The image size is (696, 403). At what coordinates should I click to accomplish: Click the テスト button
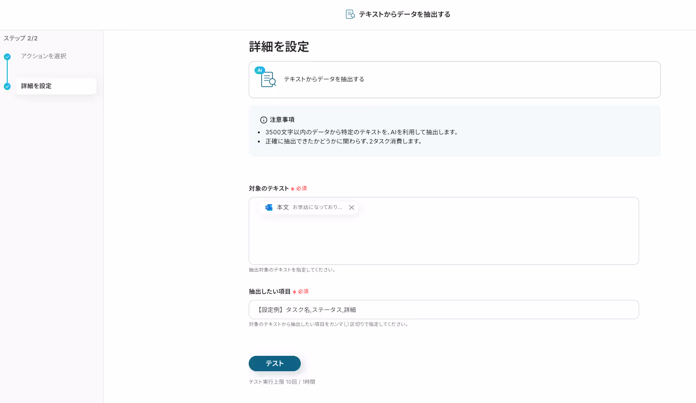tap(275, 364)
